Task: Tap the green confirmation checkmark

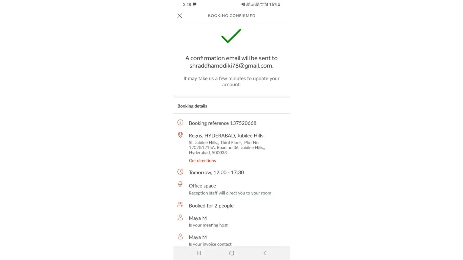Action: click(231, 36)
